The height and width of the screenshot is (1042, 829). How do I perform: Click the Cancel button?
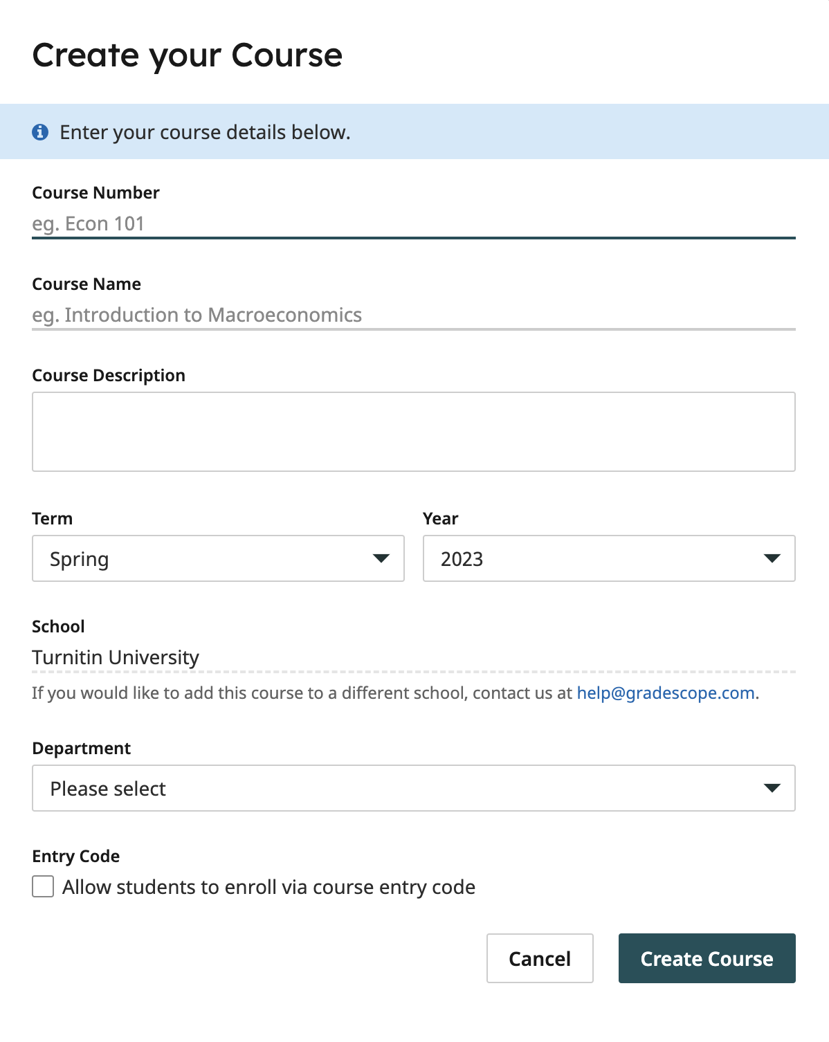tap(540, 958)
